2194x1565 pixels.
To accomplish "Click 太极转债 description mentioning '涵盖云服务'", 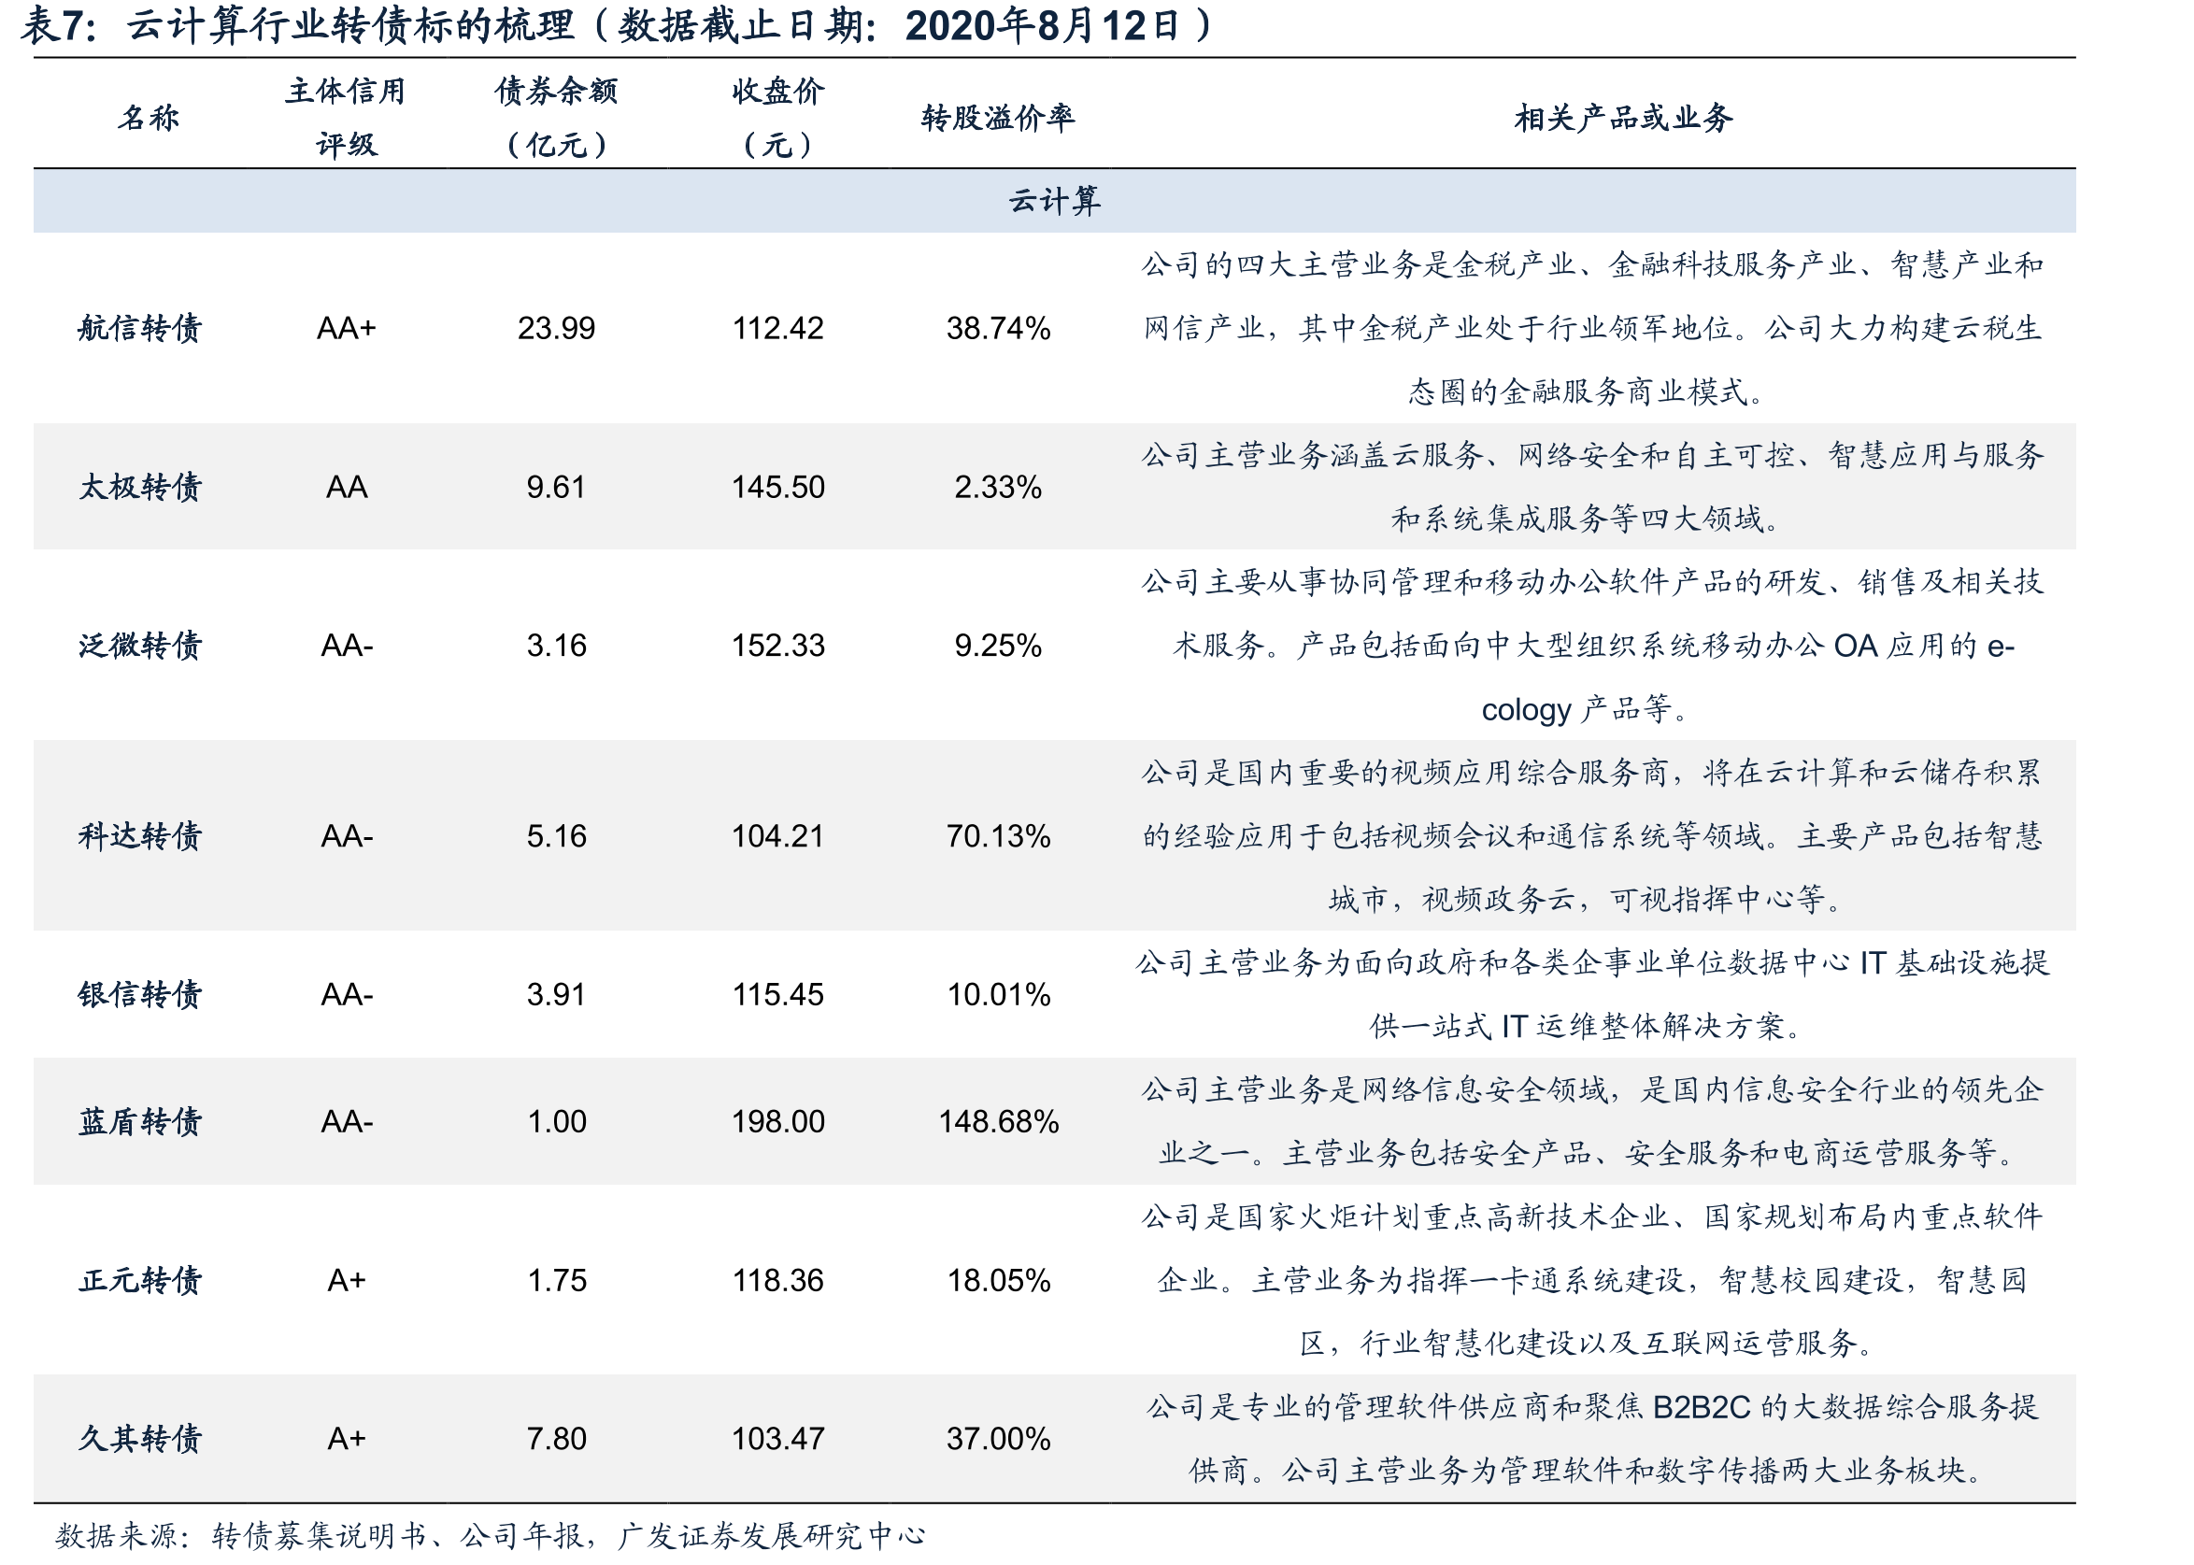I will point(1592,487).
